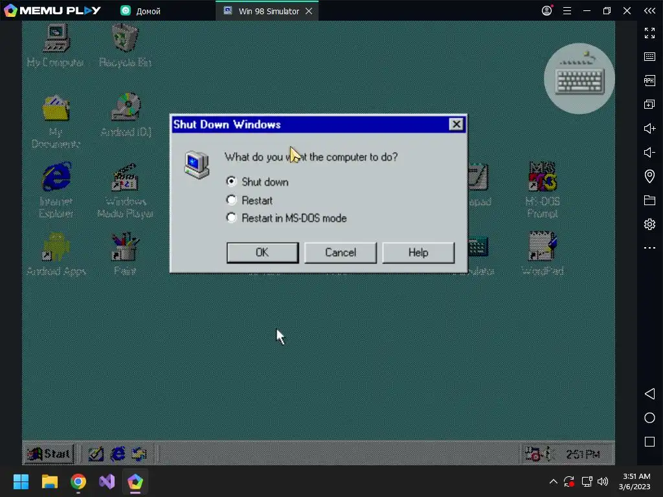Select the Shut down radio option

point(258,182)
